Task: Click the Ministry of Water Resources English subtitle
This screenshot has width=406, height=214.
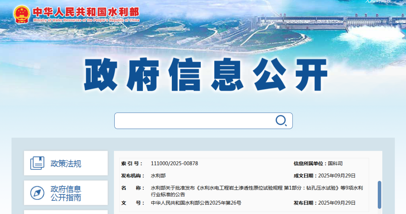Action: coord(86,20)
